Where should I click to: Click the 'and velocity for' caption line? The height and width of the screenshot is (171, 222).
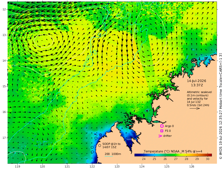click(x=197, y=99)
